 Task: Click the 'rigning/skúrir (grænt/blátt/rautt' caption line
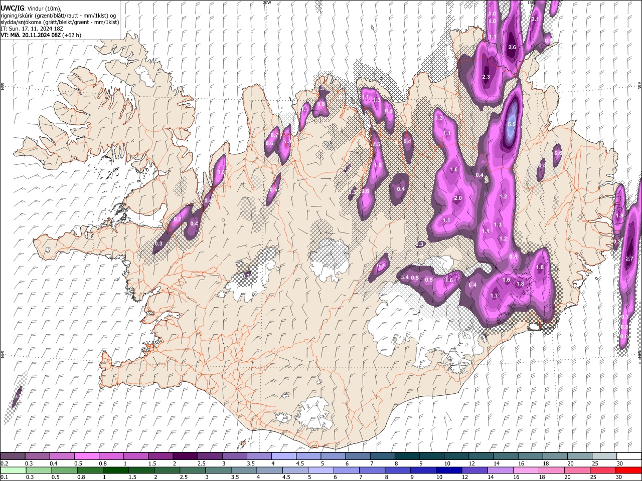(58, 16)
